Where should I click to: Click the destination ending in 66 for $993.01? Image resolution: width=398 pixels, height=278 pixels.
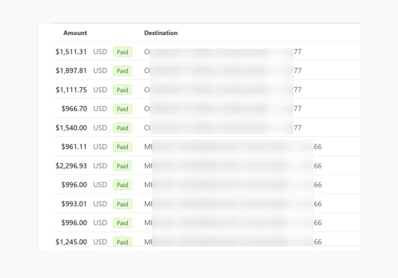pyautogui.click(x=233, y=204)
